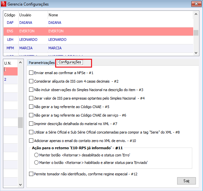Close the Gerencia Configurações window

point(196,4)
